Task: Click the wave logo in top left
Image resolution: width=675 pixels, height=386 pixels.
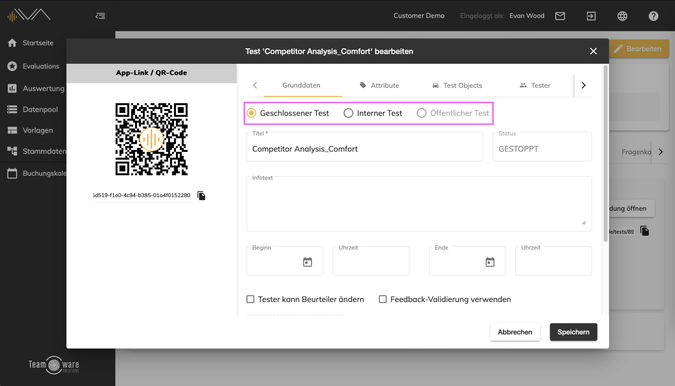Action: click(x=29, y=15)
